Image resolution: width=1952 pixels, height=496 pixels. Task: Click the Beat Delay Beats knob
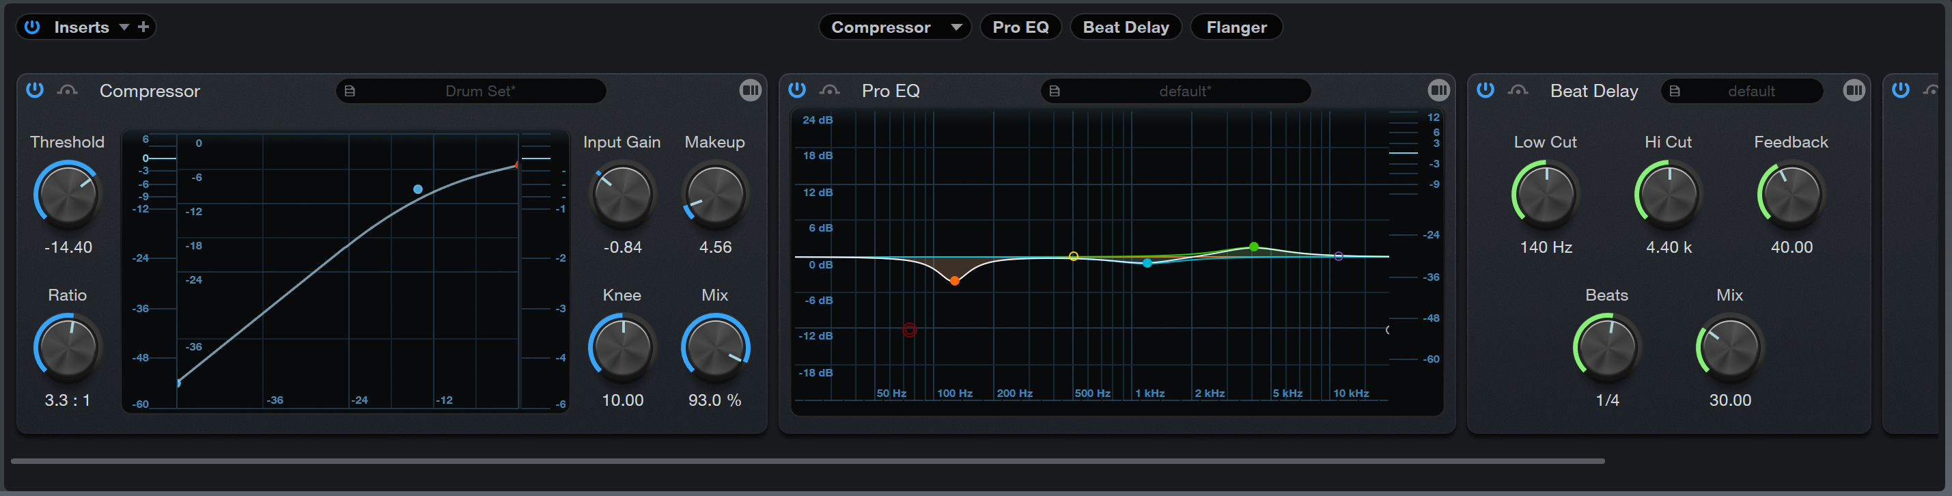click(1606, 347)
